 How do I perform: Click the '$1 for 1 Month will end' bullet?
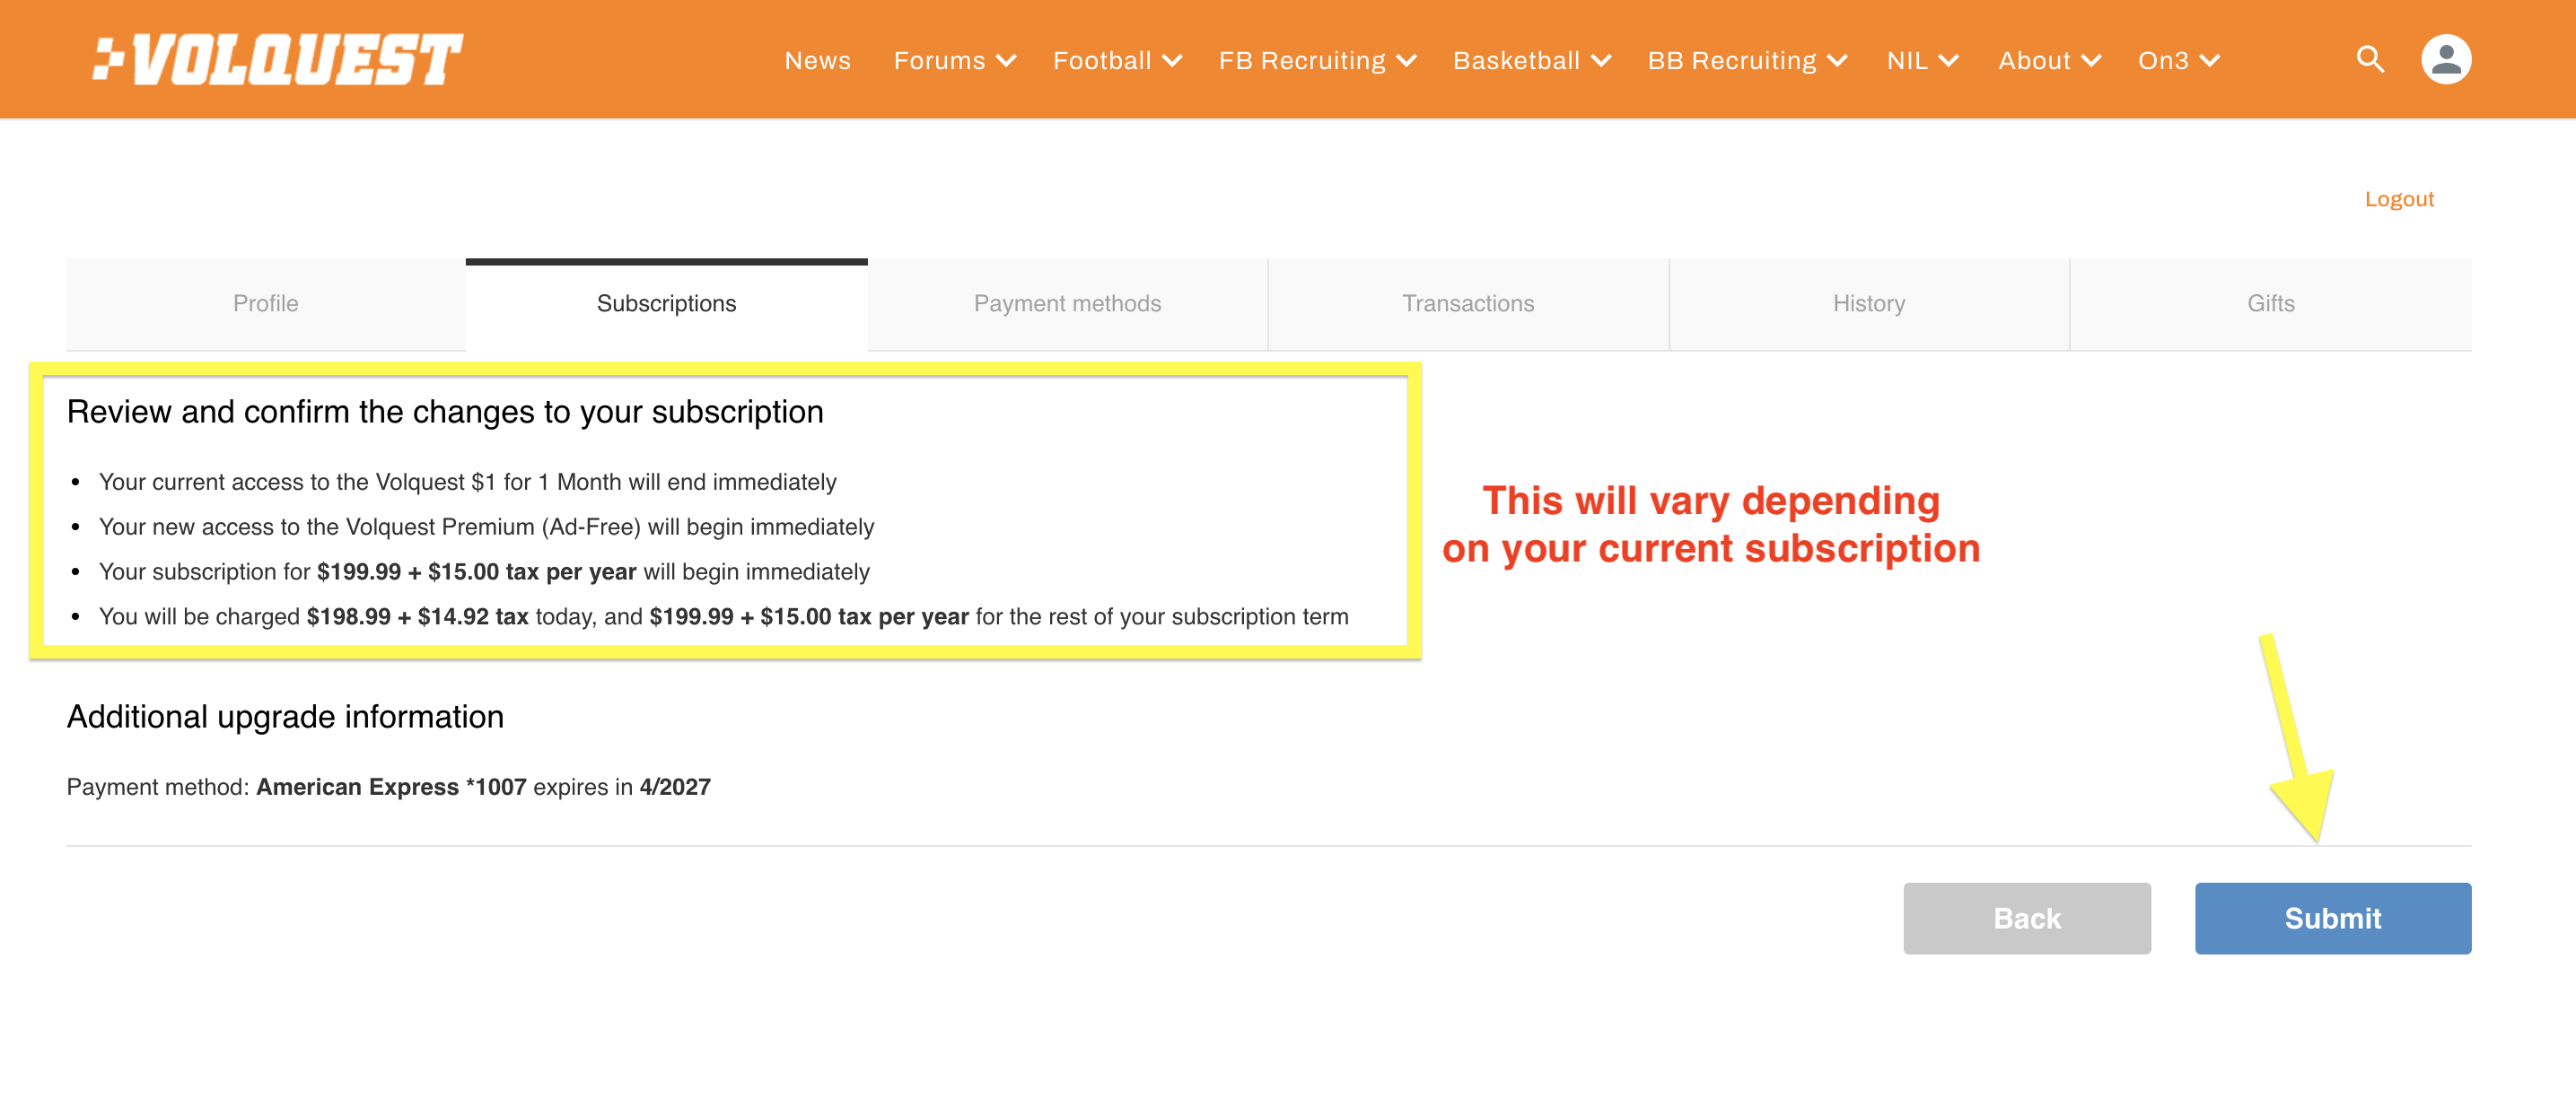(467, 483)
